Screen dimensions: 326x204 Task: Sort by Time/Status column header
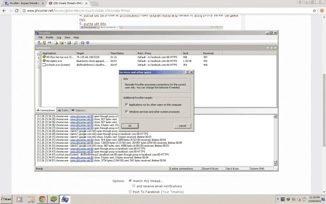123,53
